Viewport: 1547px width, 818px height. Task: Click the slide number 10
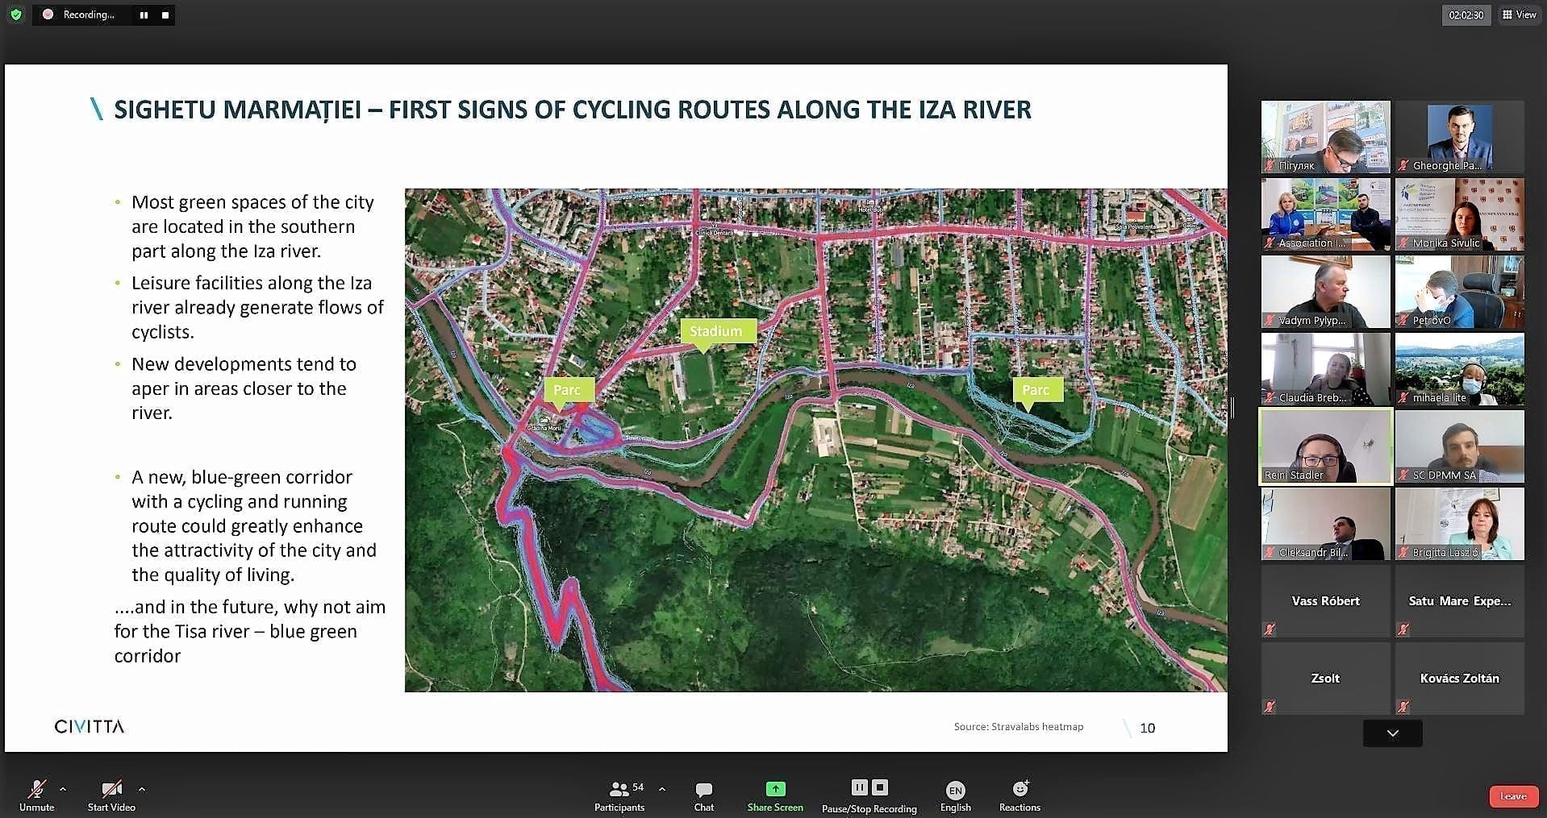pos(1147,728)
